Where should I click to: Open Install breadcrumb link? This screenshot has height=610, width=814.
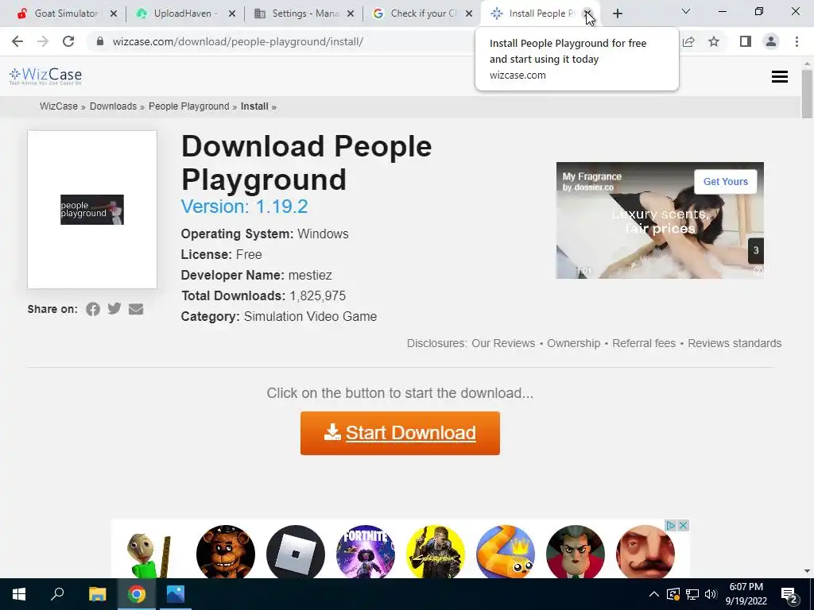pyautogui.click(x=254, y=106)
